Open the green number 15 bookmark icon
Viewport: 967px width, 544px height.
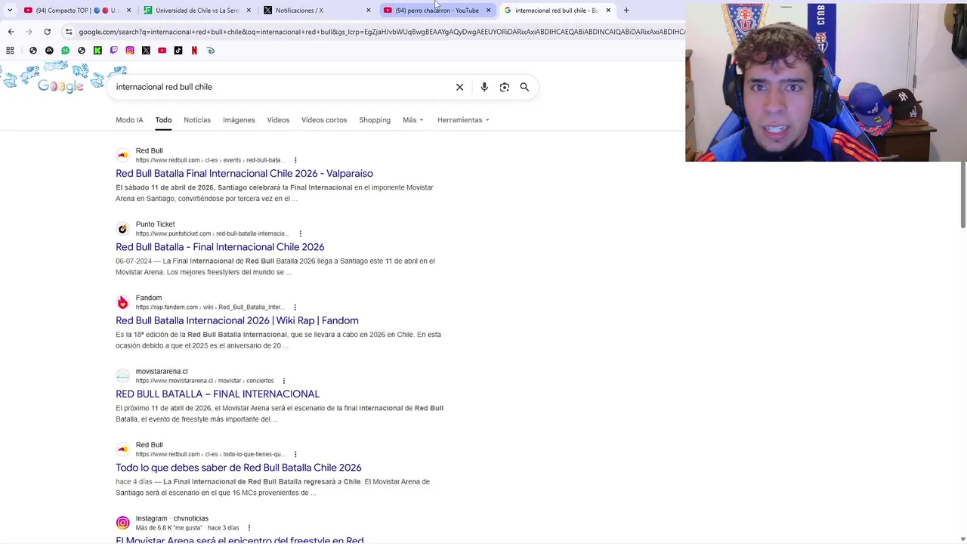click(65, 51)
